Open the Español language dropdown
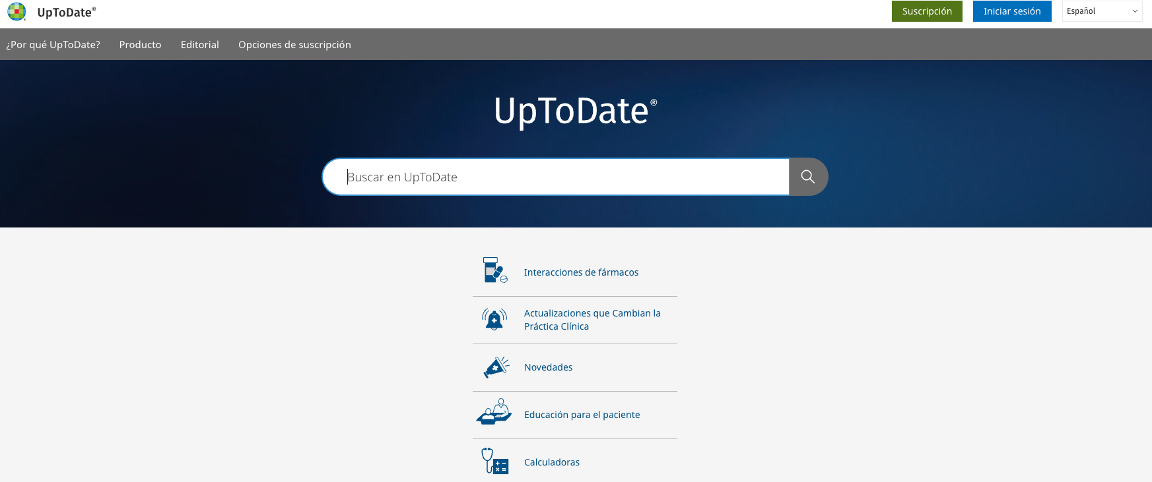Image resolution: width=1152 pixels, height=482 pixels. (x=1102, y=11)
